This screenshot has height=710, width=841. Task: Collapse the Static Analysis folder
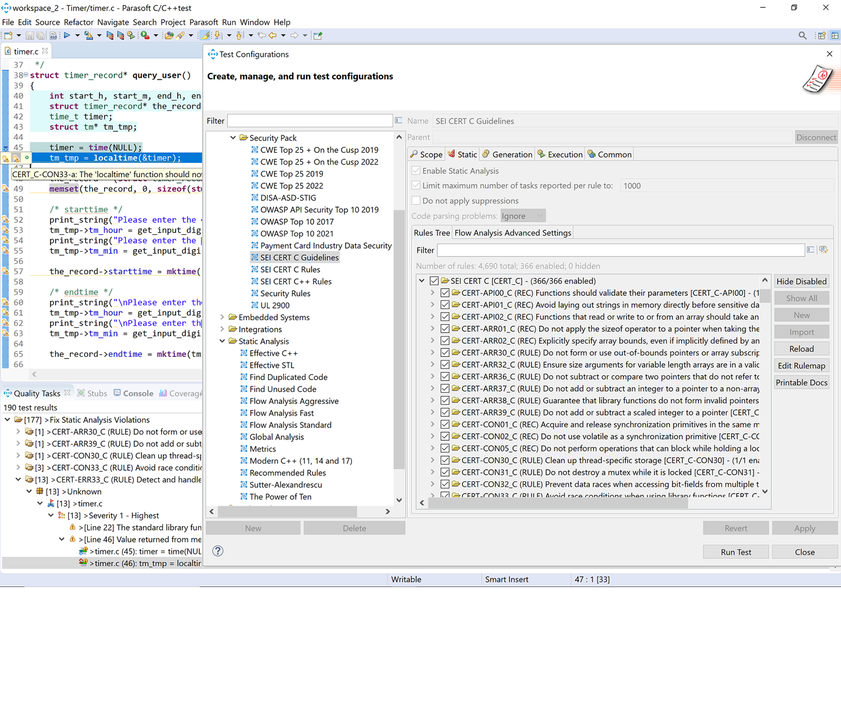click(x=222, y=341)
